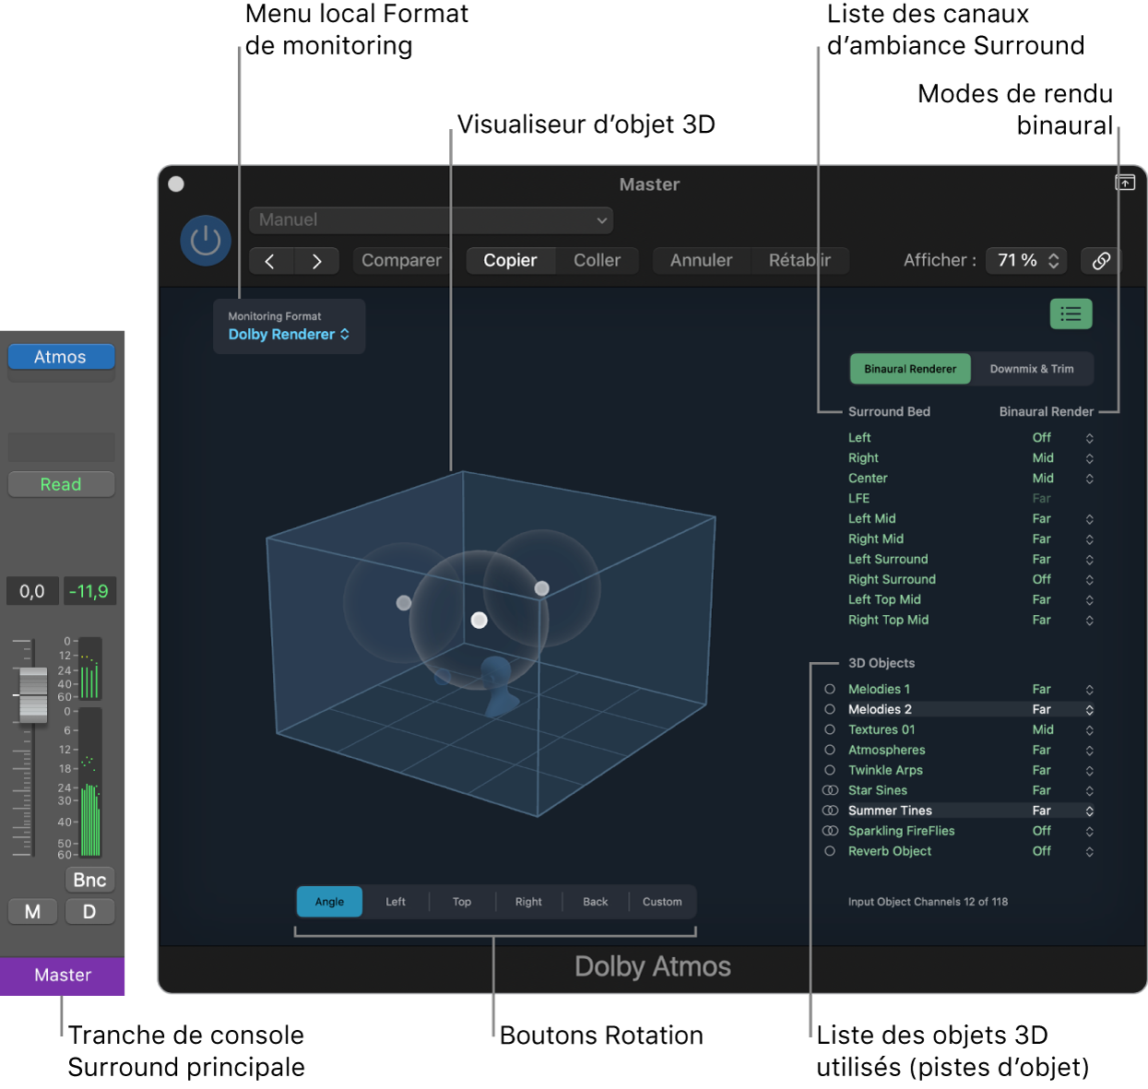
Task: Click the 0,0 fader gain value field
Action: [32, 591]
